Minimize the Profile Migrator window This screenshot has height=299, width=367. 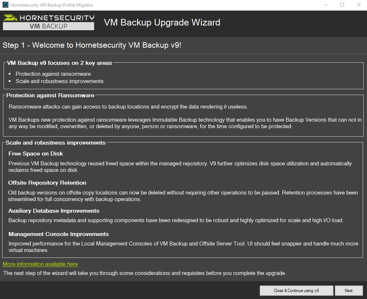[x=325, y=5]
